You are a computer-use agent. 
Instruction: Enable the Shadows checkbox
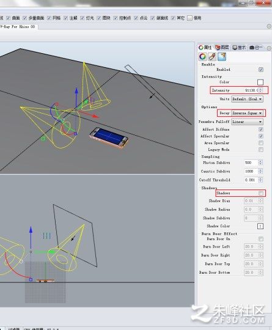260,193
